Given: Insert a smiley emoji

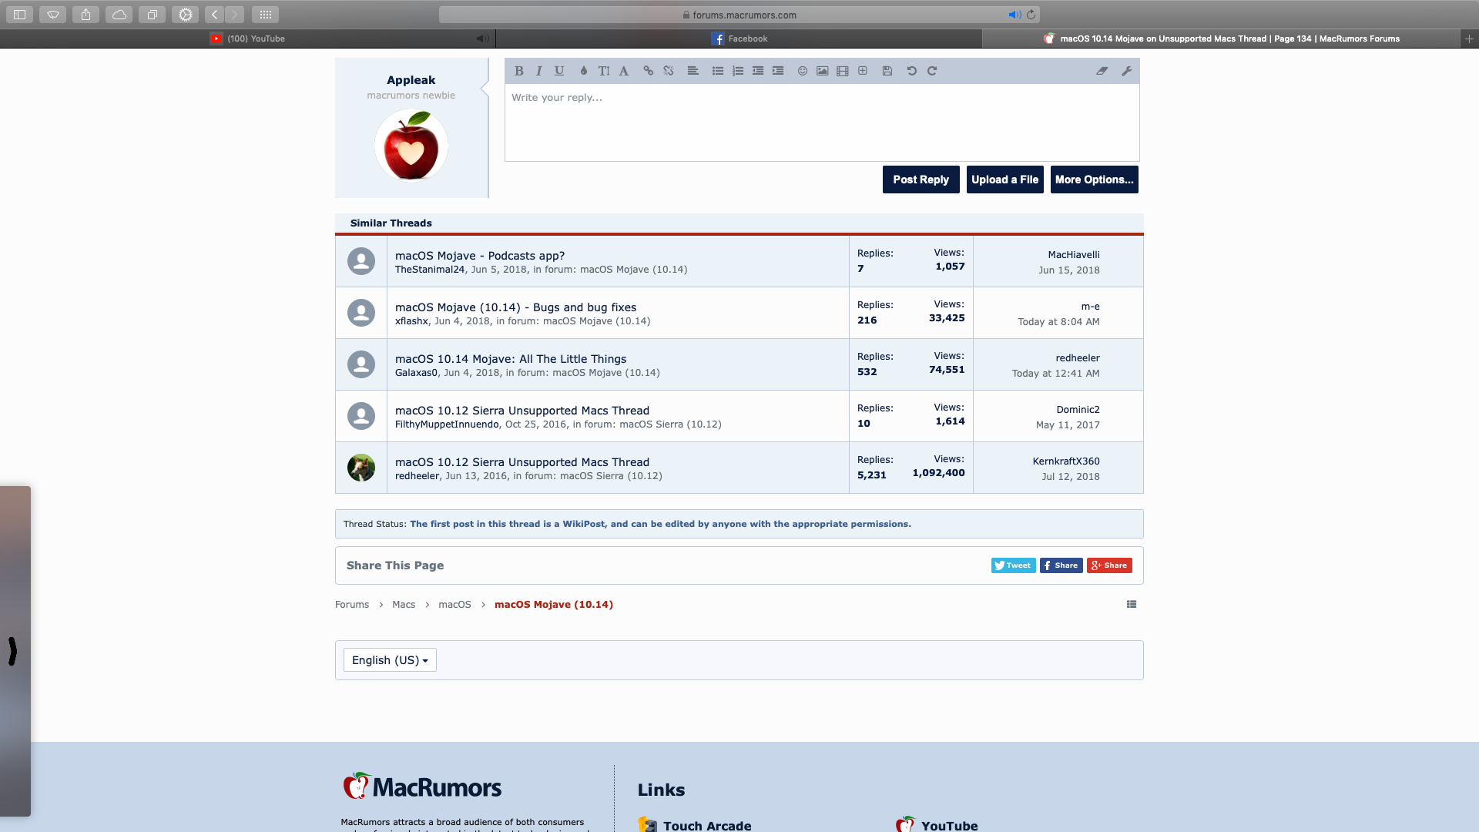Looking at the screenshot, I should (x=803, y=71).
